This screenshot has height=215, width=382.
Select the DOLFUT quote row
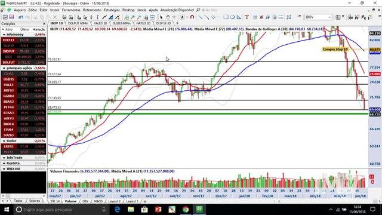(23, 62)
